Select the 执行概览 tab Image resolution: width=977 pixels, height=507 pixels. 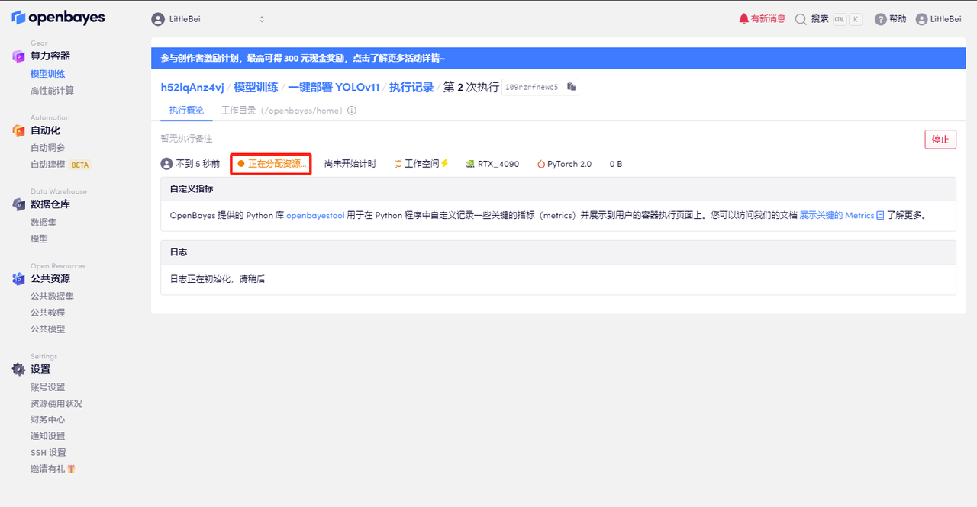coord(186,111)
